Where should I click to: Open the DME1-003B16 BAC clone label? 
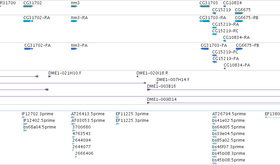coord(162,86)
